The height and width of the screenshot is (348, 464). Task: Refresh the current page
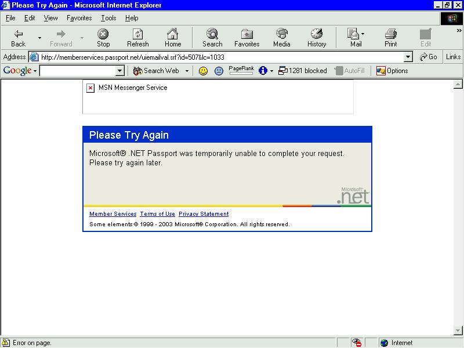pyautogui.click(x=137, y=38)
